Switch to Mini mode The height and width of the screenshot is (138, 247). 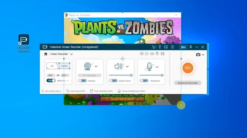[x=183, y=47]
